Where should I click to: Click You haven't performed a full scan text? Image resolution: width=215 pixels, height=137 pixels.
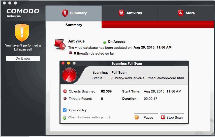coord(23,47)
